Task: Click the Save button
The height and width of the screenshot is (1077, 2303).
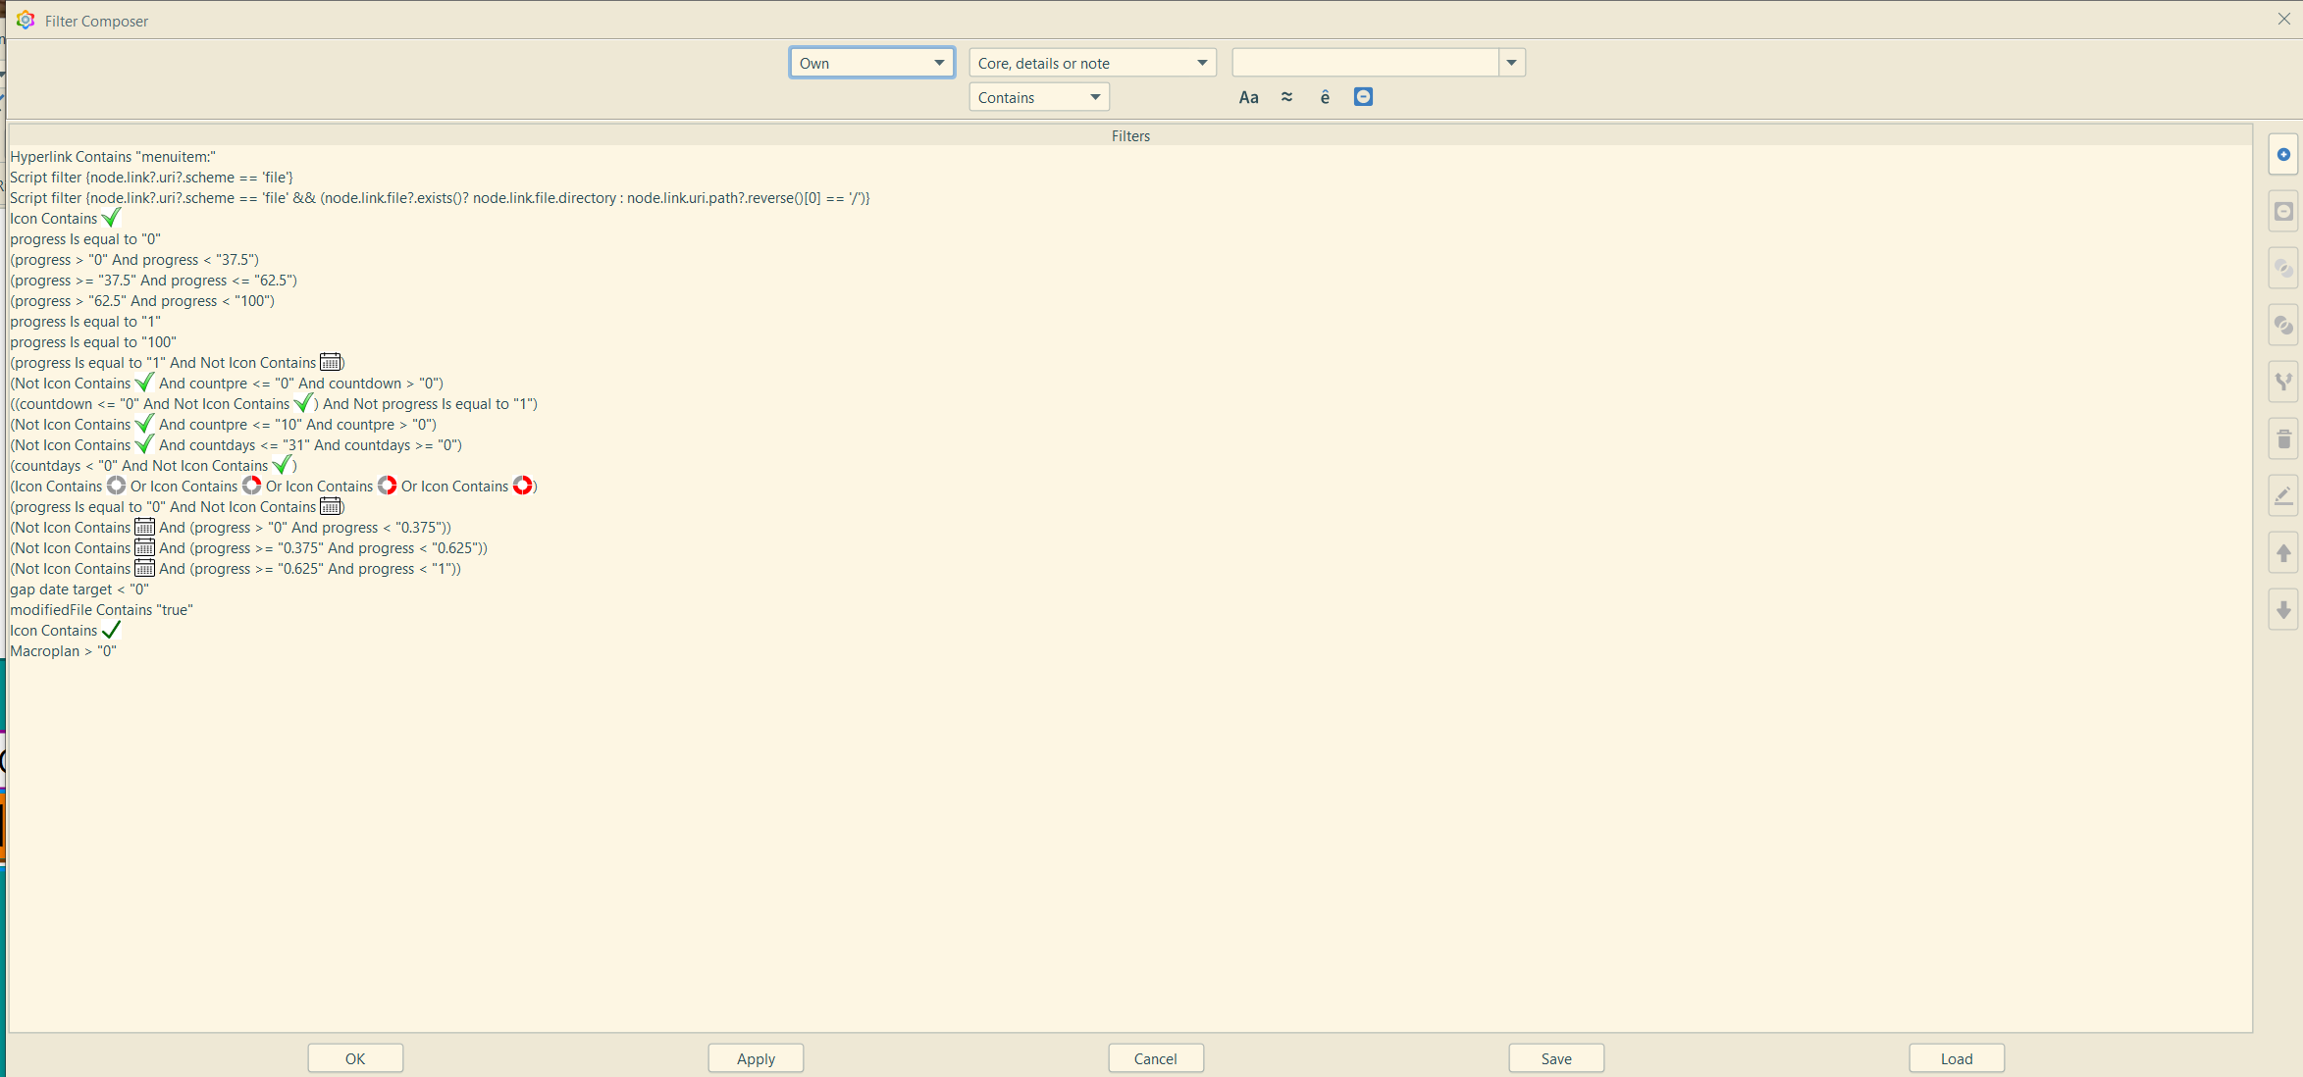Action: pos(1556,1058)
